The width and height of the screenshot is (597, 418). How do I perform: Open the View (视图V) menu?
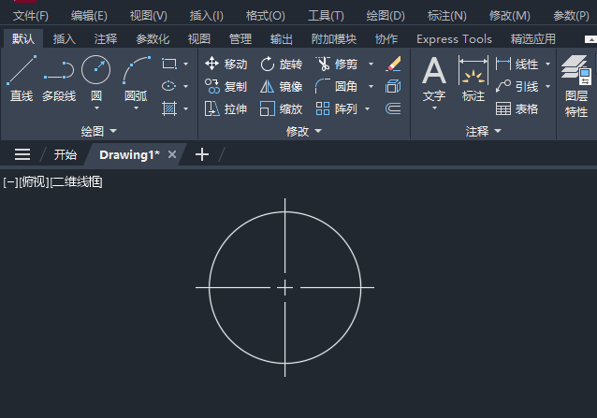click(x=148, y=16)
